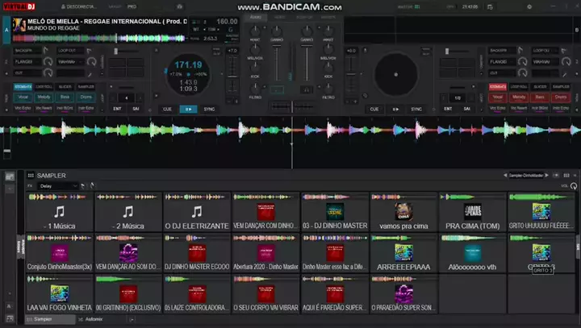The height and width of the screenshot is (328, 581).
Task: Click deck A CUE button
Action: pos(167,110)
